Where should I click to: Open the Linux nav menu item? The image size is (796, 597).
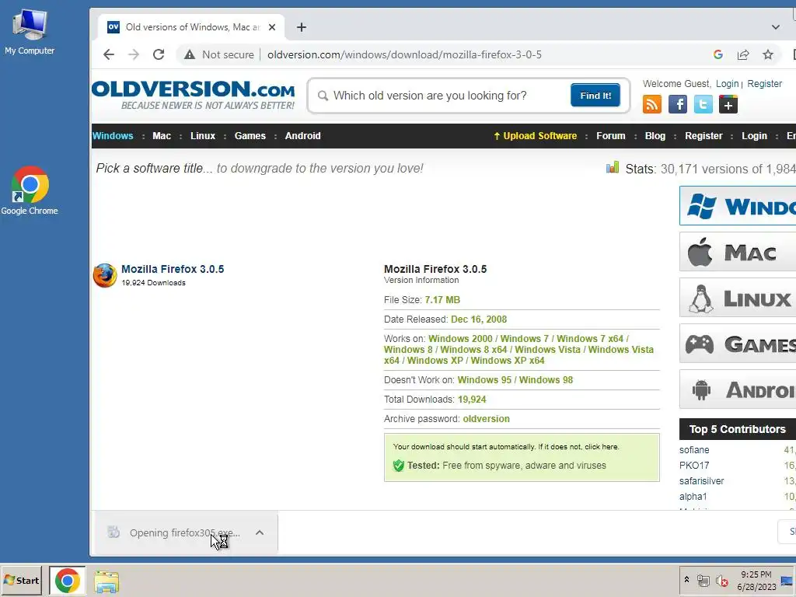pos(203,135)
